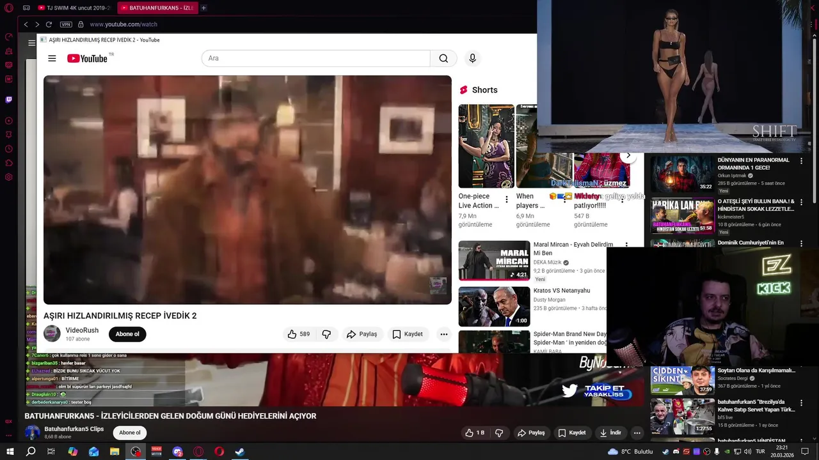Open options for One-piece Live Action short
This screenshot has height=460, width=819.
tap(507, 200)
